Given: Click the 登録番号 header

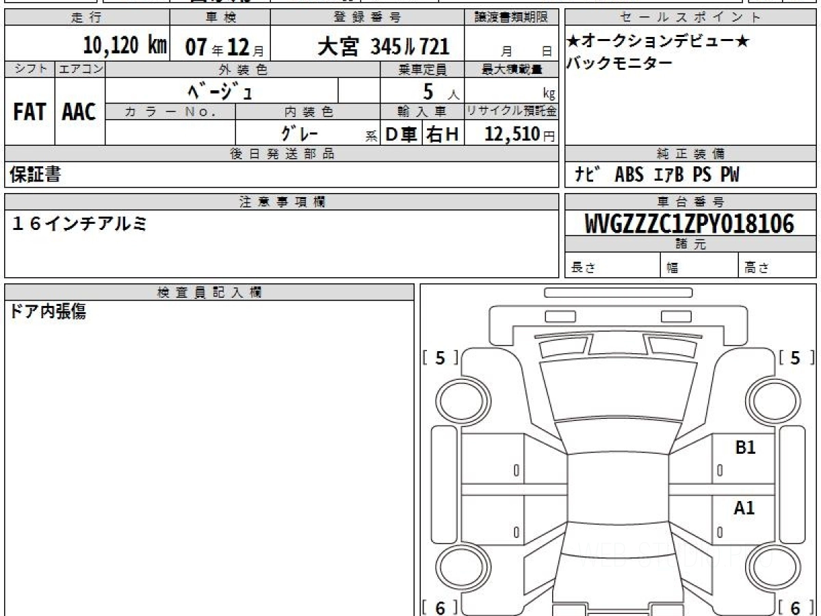Looking at the screenshot, I should click(367, 18).
